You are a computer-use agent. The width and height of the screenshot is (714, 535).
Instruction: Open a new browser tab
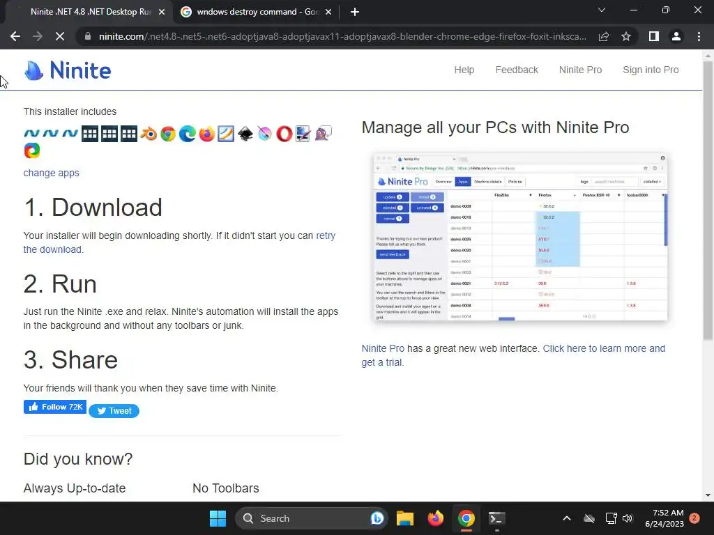pos(355,13)
